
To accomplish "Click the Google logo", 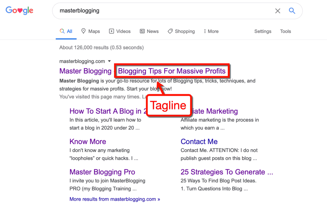I will [19, 10].
